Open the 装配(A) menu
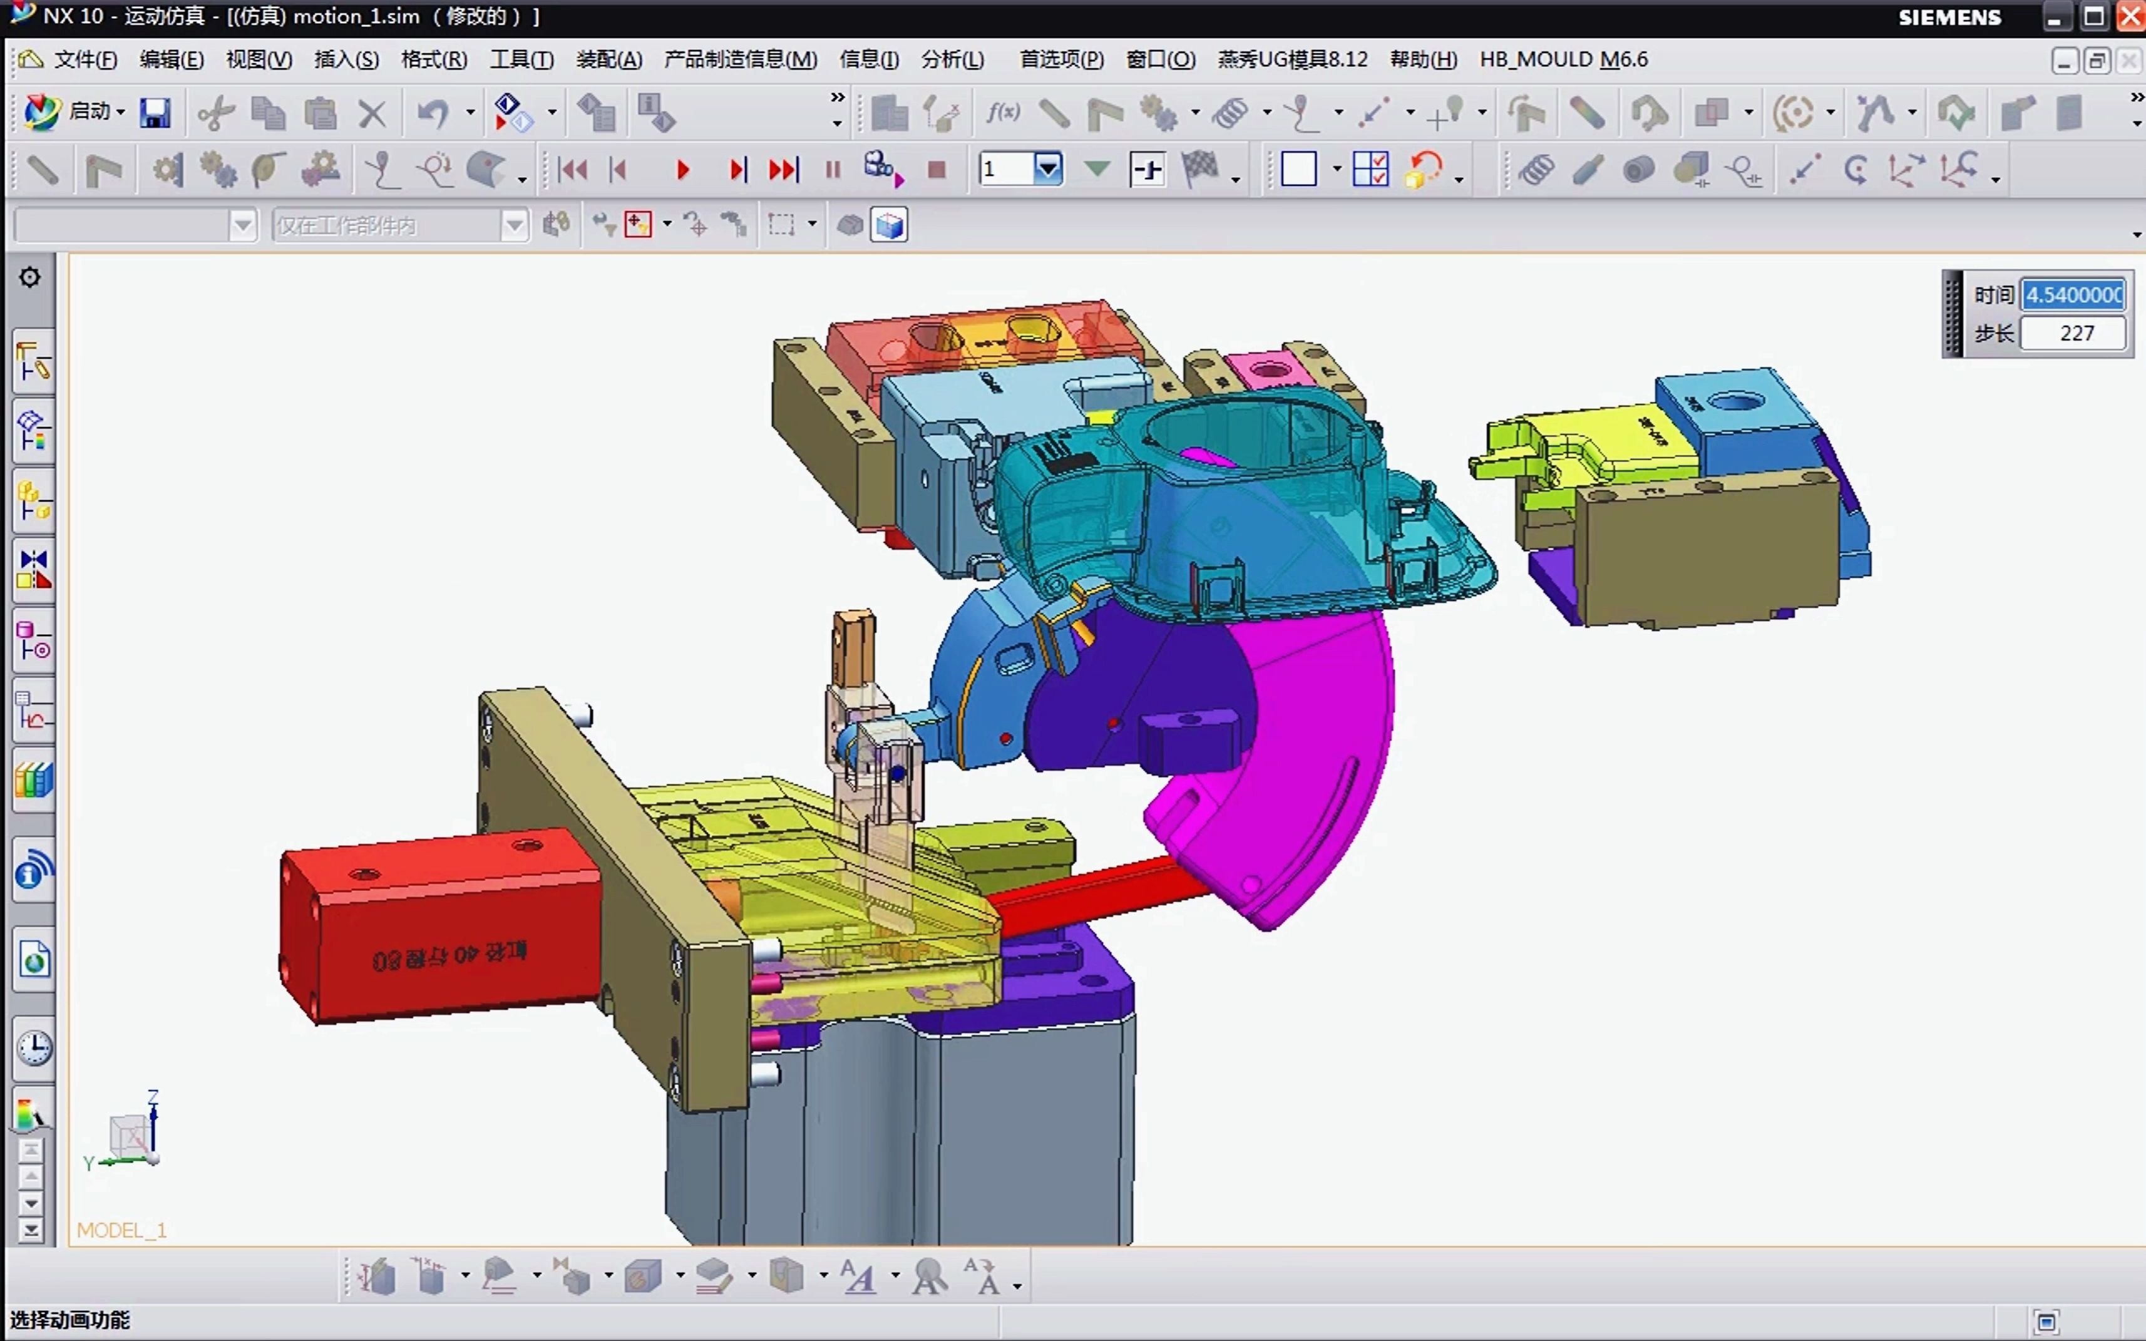Screen dimensions: 2146x1341 [x=608, y=59]
